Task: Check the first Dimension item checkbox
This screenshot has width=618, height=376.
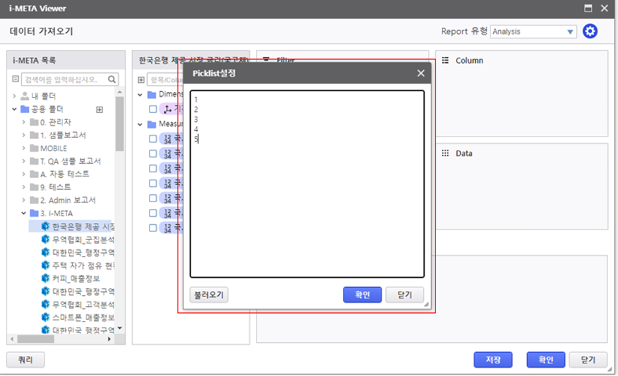Action: 153,109
